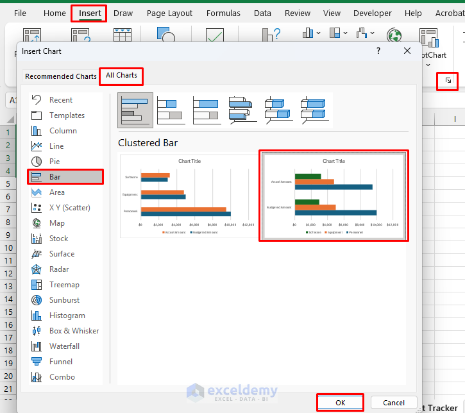
Task: Select the 3-D Clustered Bar subtype icon
Action: coord(242,110)
